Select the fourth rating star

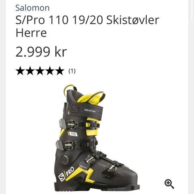(50, 71)
